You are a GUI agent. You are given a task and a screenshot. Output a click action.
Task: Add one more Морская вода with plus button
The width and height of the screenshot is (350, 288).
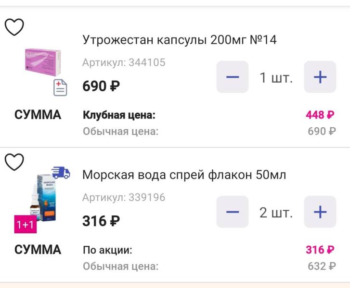coord(320,212)
